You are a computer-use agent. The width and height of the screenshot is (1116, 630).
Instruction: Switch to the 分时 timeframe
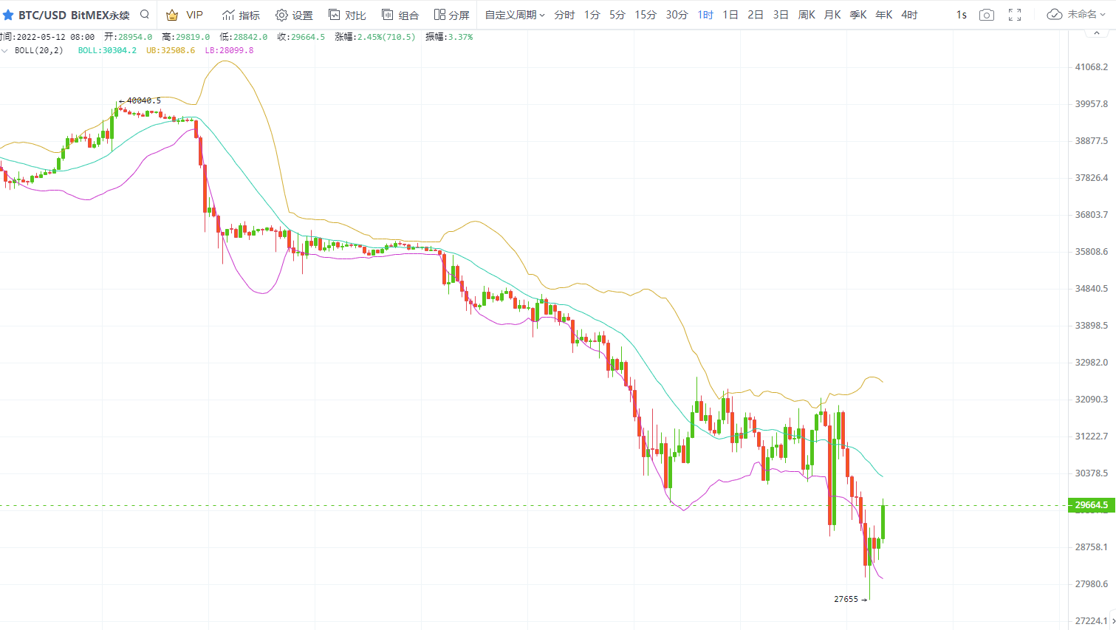[x=564, y=15]
